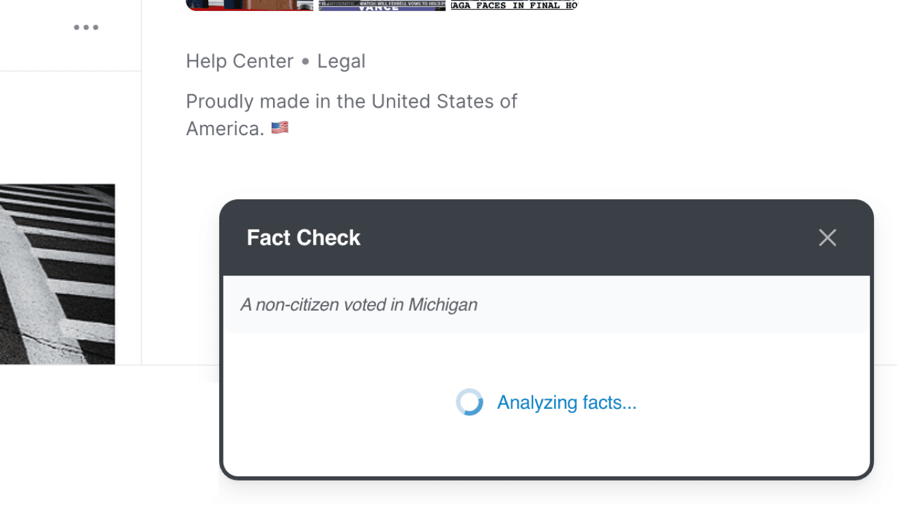The image size is (897, 505).
Task: Open the VANCE news thumbnail
Action: (x=382, y=6)
